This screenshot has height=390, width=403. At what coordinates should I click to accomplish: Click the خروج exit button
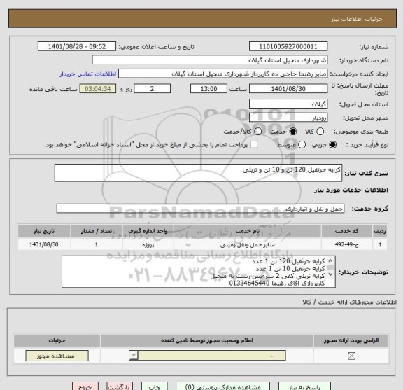pyautogui.click(x=85, y=386)
